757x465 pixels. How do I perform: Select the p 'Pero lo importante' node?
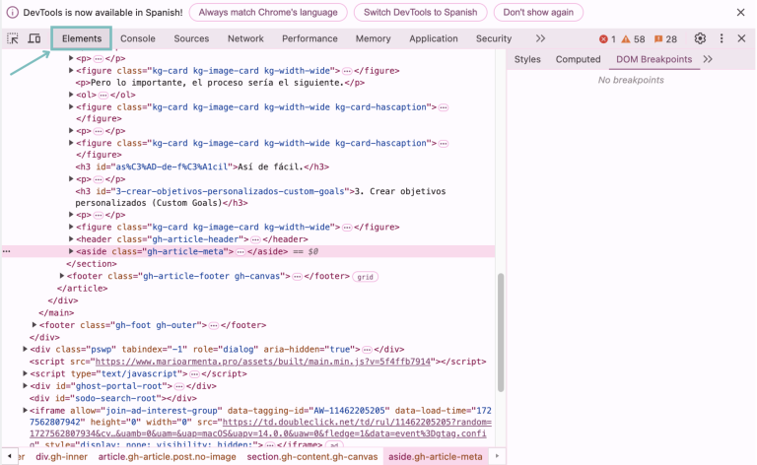pos(220,83)
